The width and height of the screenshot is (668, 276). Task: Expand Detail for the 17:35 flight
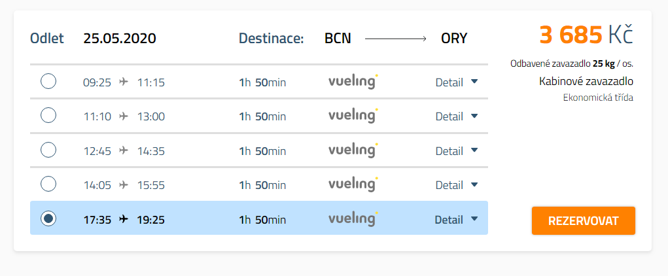pyautogui.click(x=457, y=220)
